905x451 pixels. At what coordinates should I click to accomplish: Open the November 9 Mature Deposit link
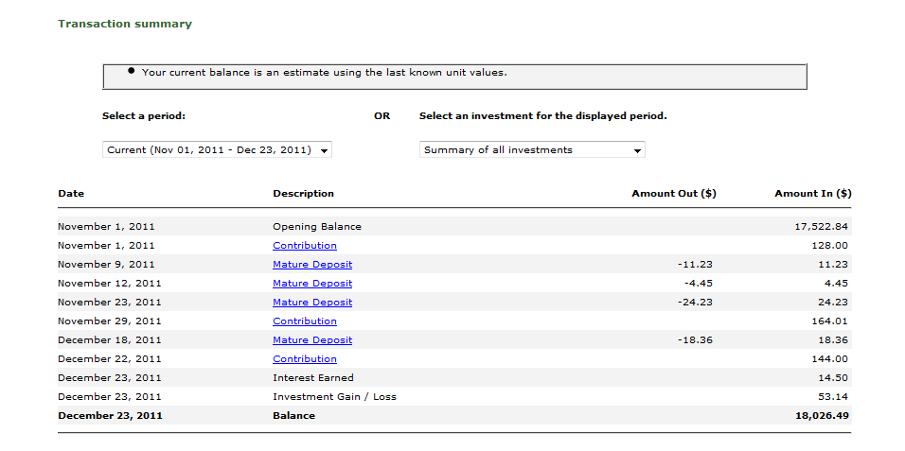(x=312, y=264)
